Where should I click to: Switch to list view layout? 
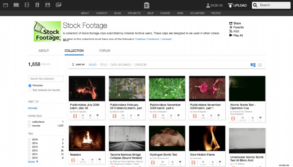260,65
